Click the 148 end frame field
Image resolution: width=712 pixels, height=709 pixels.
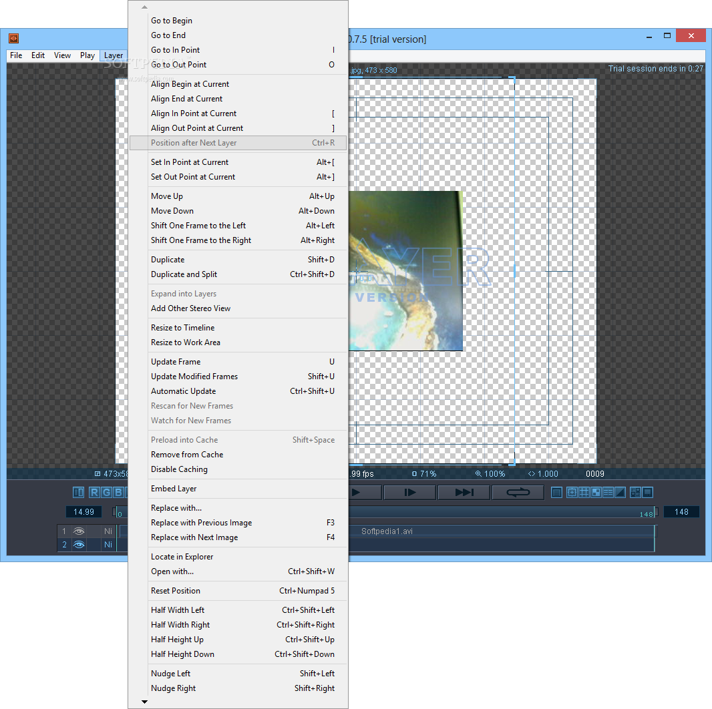(681, 512)
